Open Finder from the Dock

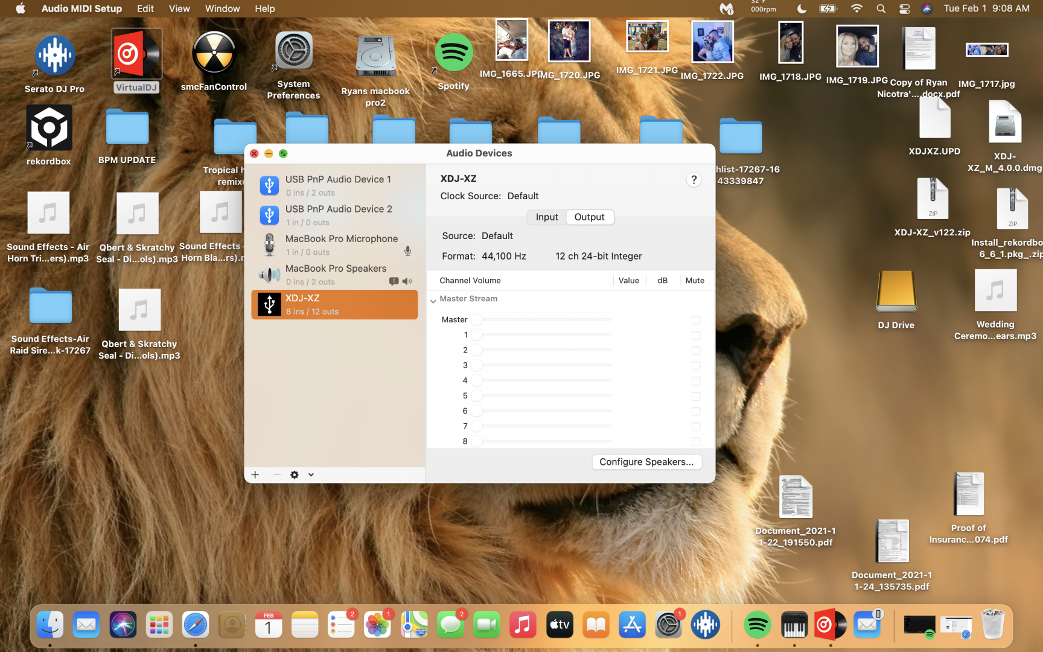point(50,625)
